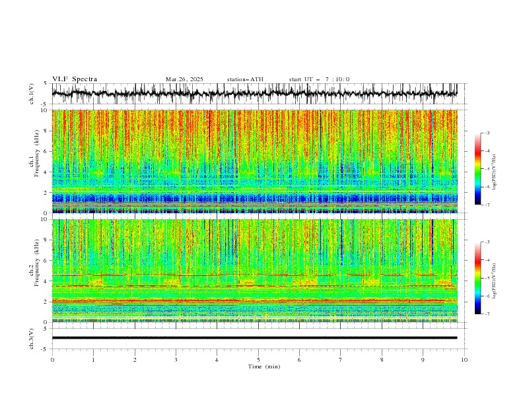Image resolution: width=523 pixels, height=404 pixels.
Task: Click time axis tick label '2'
Action: [135, 360]
